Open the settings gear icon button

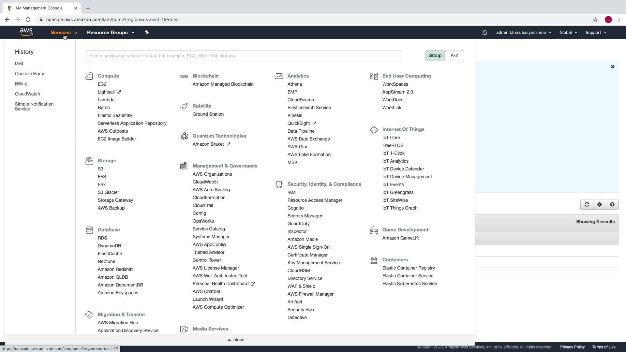599,204
